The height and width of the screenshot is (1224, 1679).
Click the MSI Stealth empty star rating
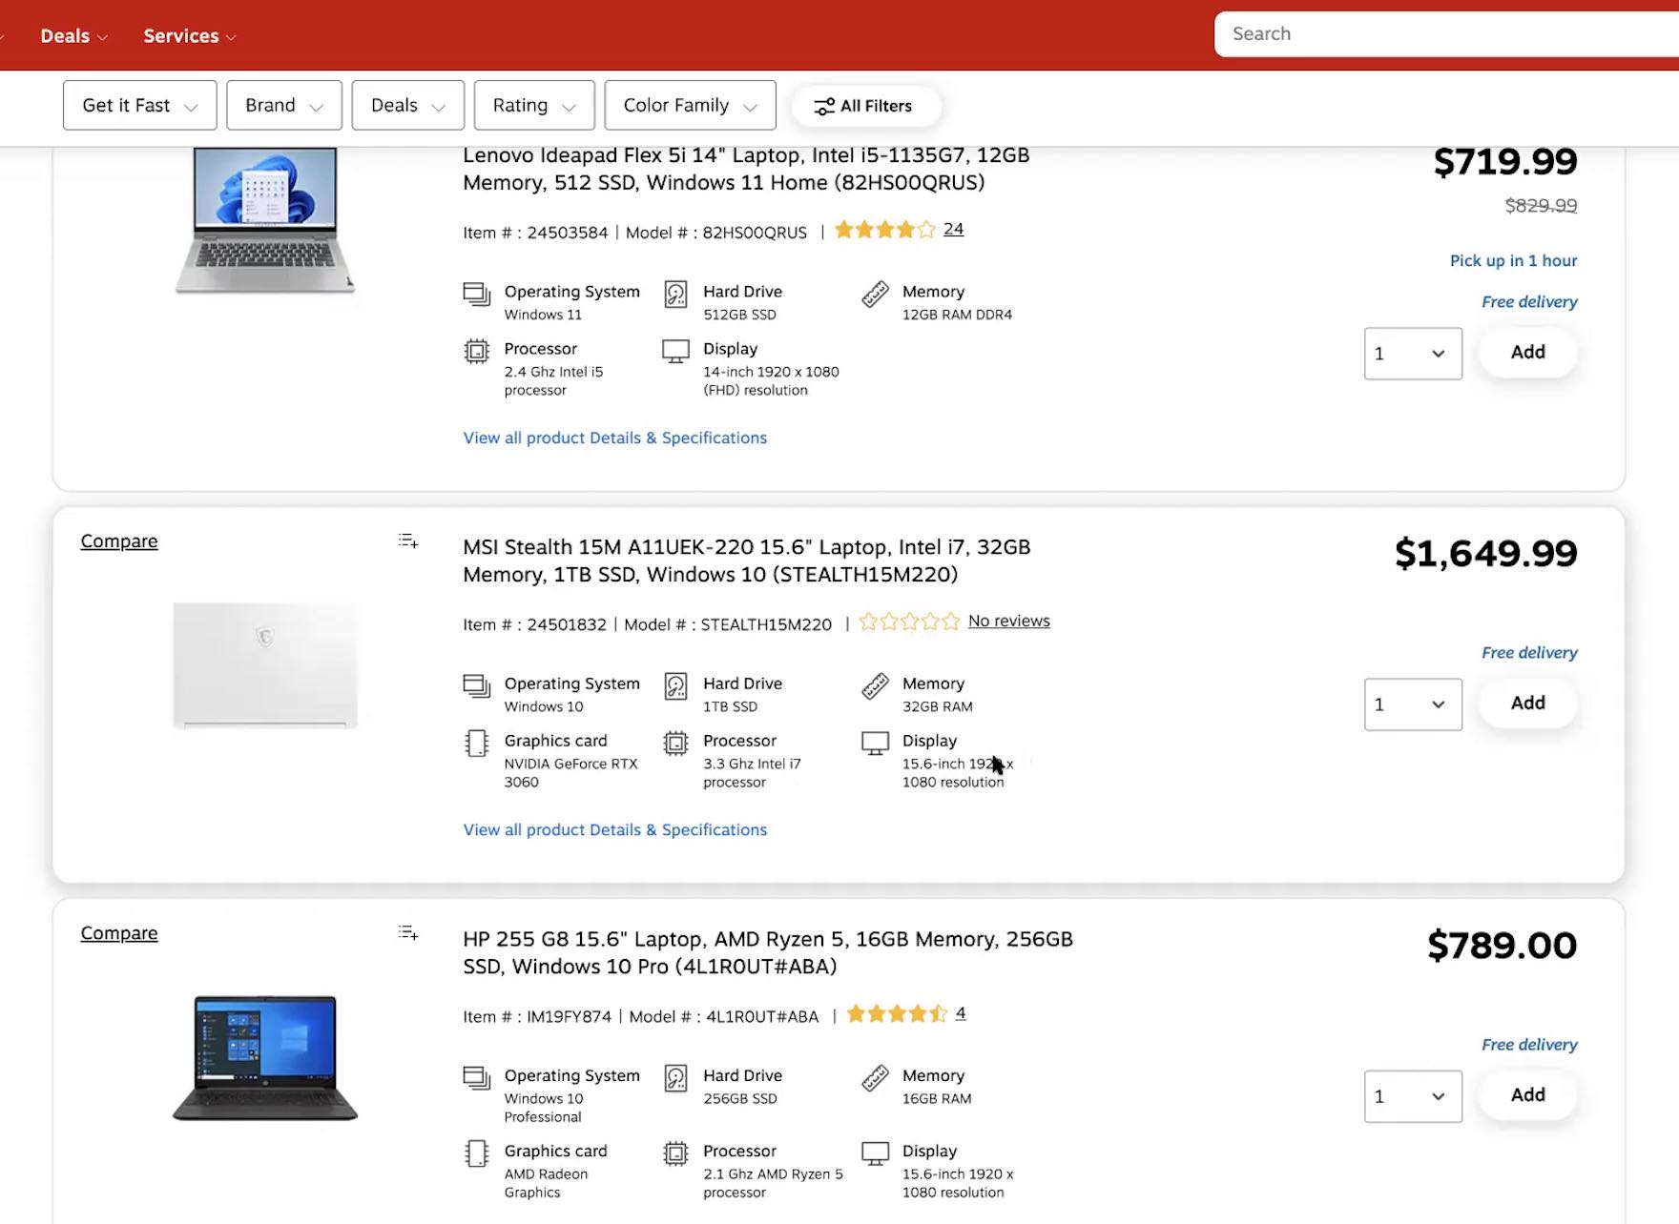908,622
